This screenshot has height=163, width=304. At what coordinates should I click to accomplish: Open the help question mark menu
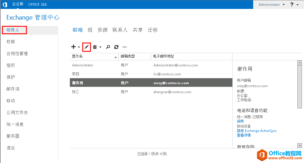[x=292, y=5]
